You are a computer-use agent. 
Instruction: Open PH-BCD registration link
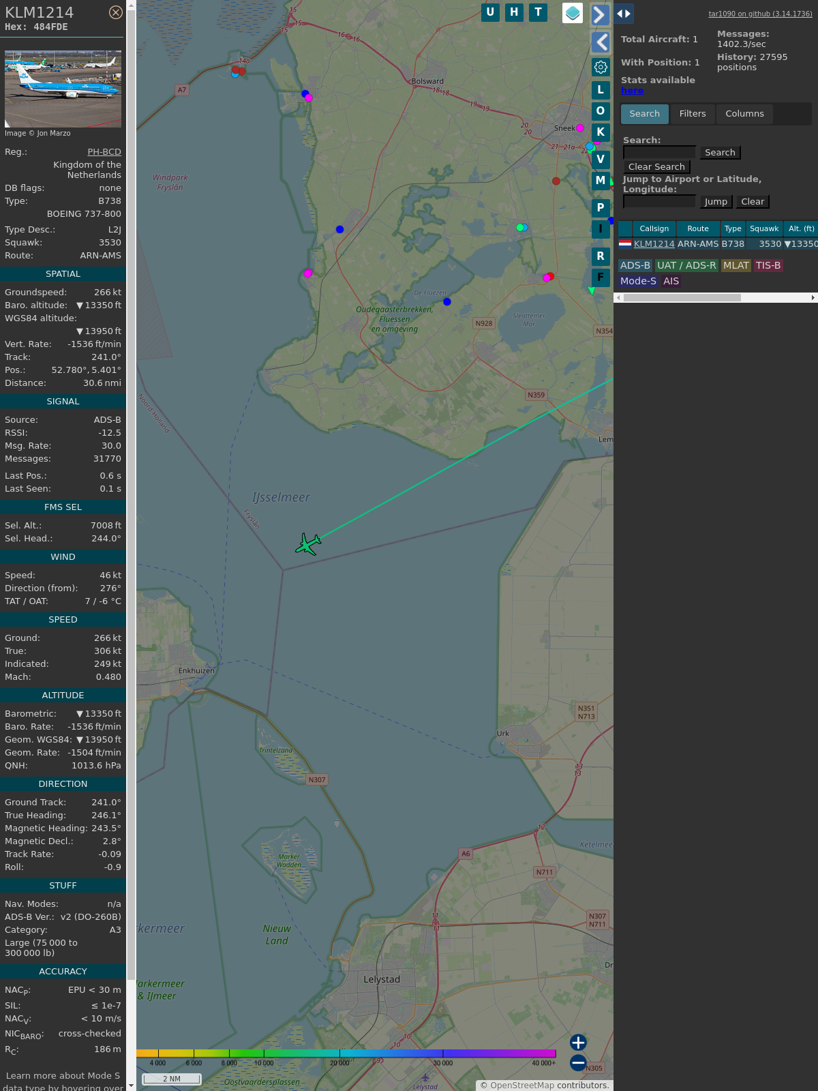pos(104,152)
